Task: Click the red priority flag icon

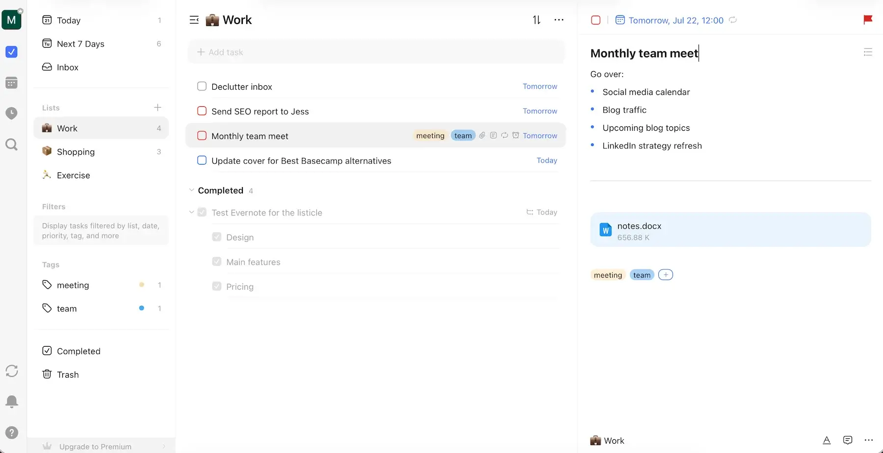Action: click(868, 20)
